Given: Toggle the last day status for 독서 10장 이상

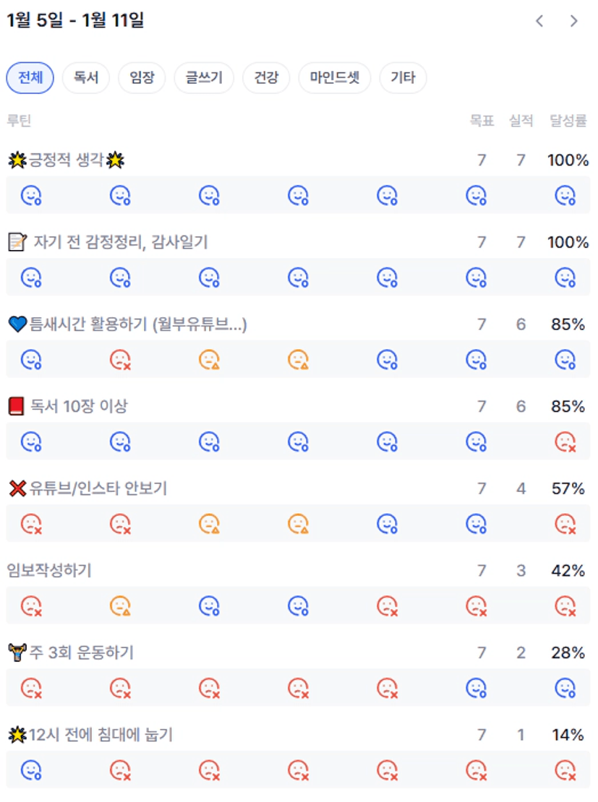Looking at the screenshot, I should [565, 441].
